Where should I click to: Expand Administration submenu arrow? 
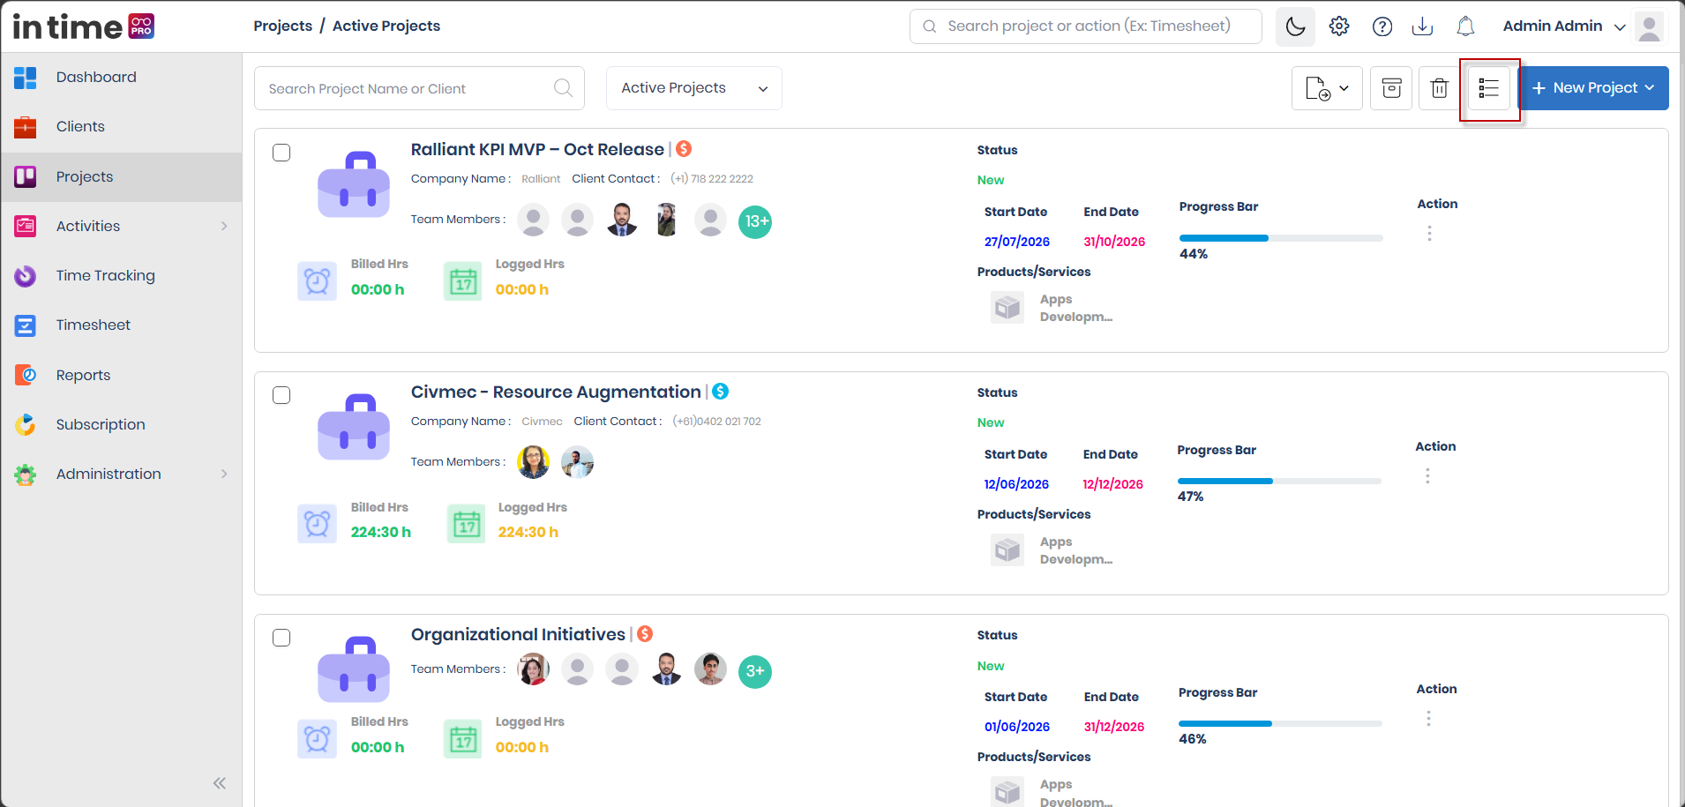(224, 474)
